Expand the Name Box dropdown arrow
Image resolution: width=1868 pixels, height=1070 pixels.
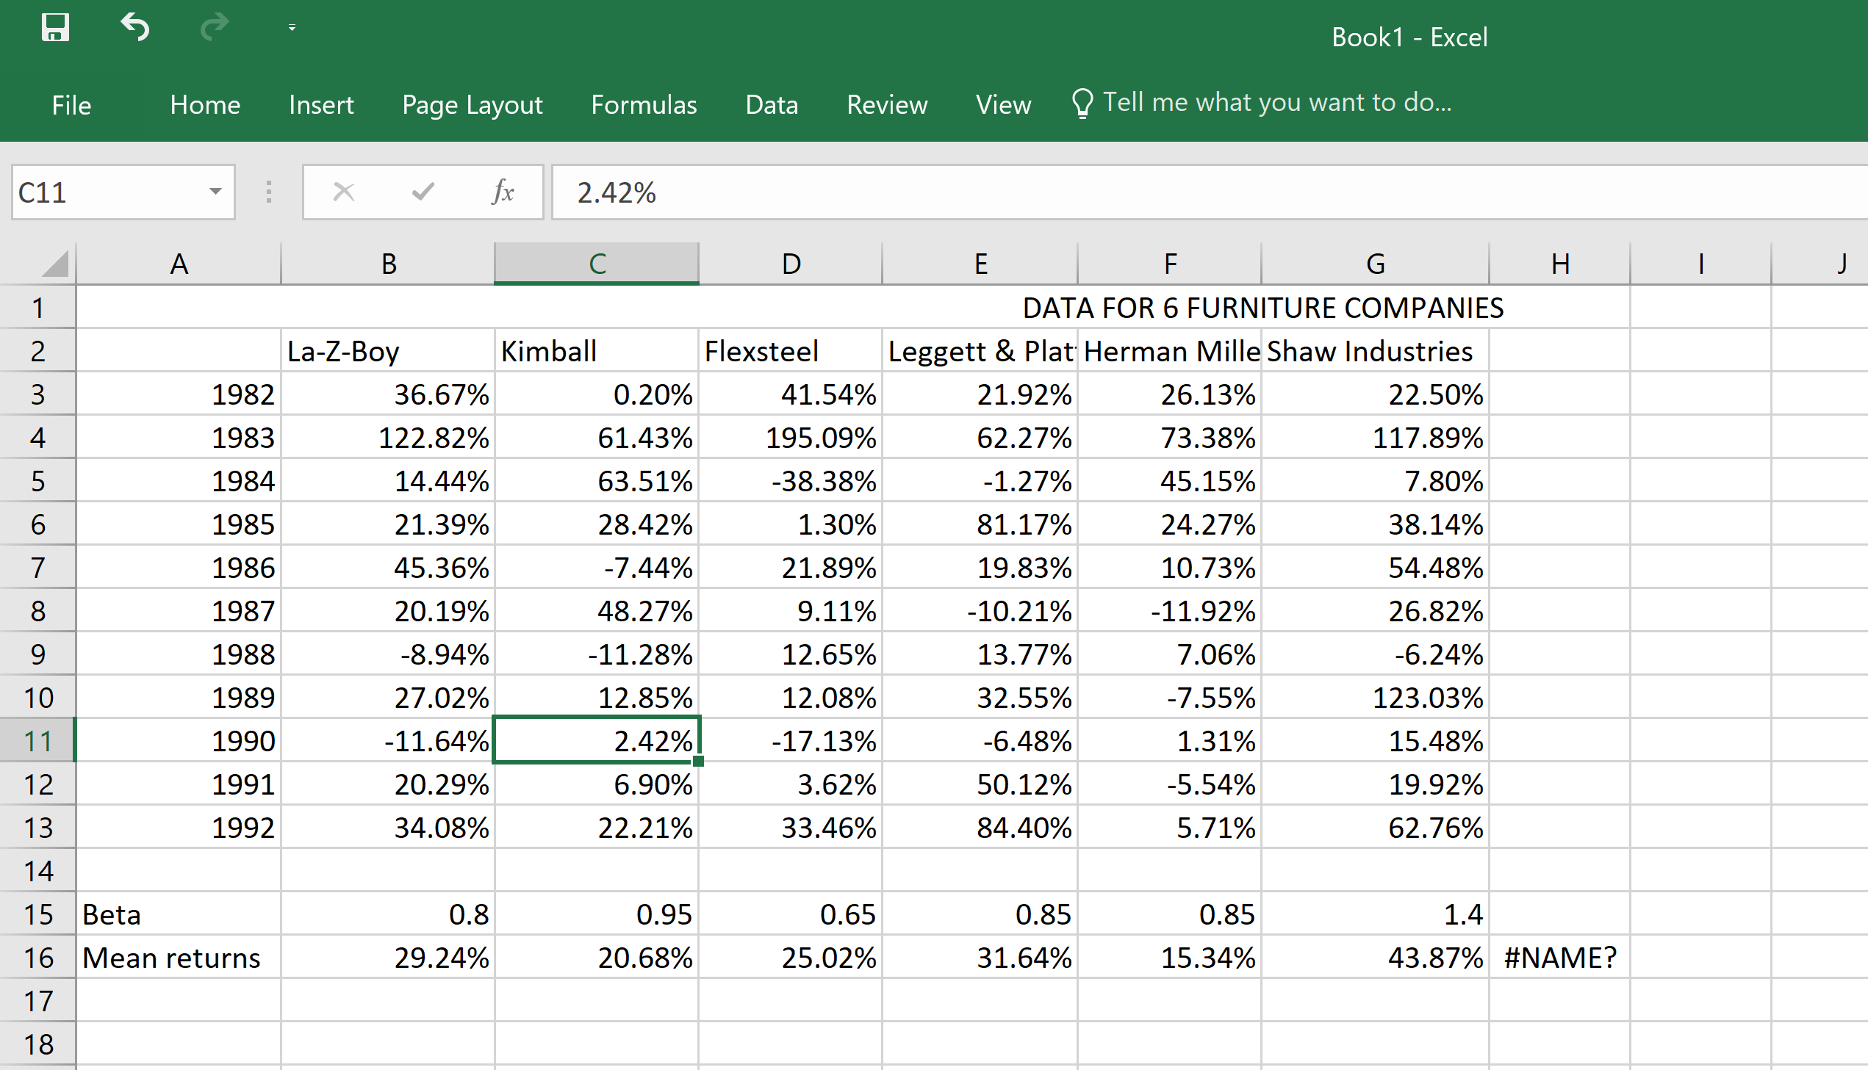click(x=215, y=192)
